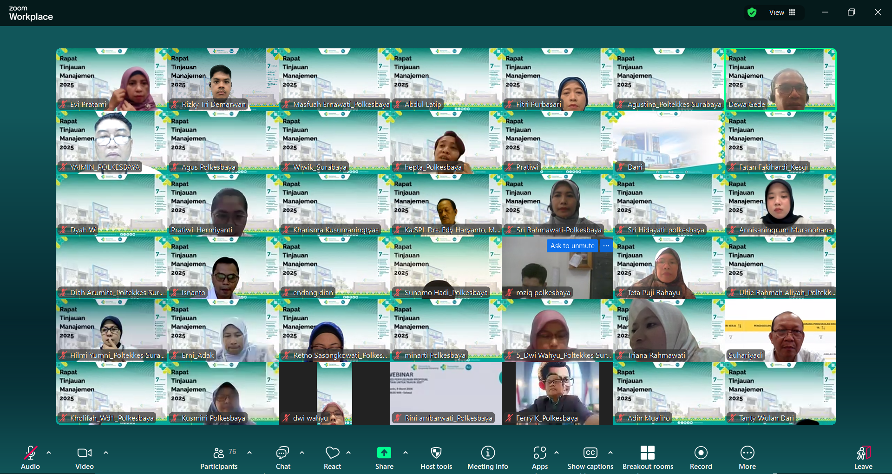
Task: Start screen sharing with Share
Action: pos(384,453)
